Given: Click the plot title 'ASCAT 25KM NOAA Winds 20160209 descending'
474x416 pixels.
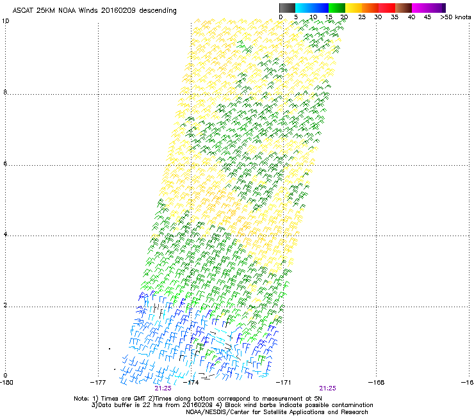Looking at the screenshot, I should tap(94, 11).
